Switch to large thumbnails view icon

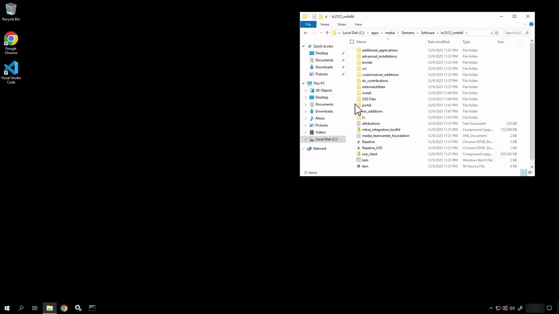(530, 173)
